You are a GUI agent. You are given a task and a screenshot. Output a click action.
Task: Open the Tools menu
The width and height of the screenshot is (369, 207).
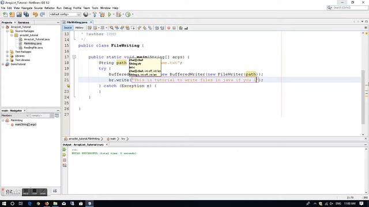[95, 8]
